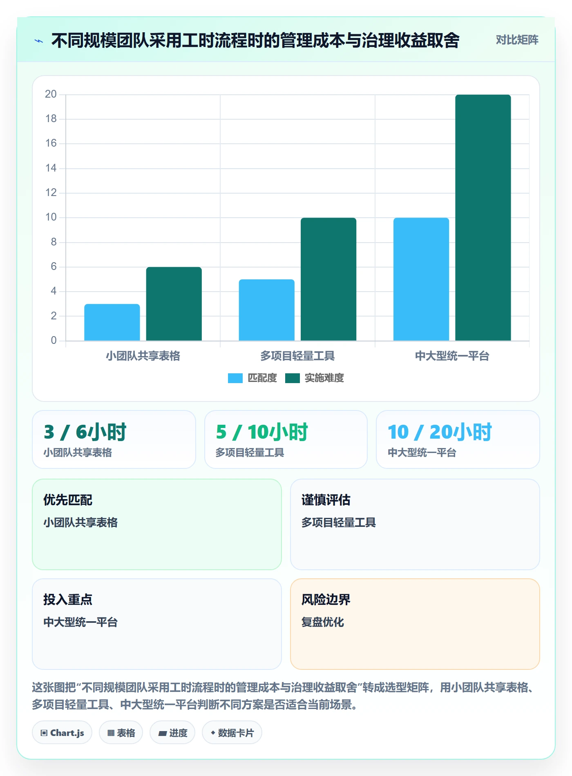
Task: Click the y-axis value 20
Action: [x=51, y=94]
